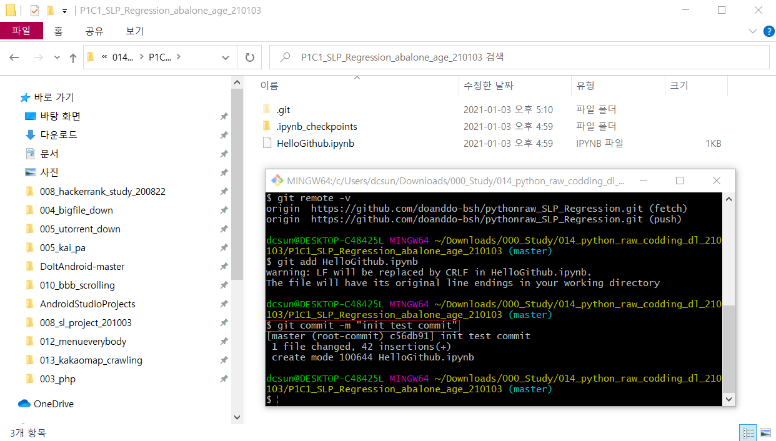Select the .git folder

[283, 109]
